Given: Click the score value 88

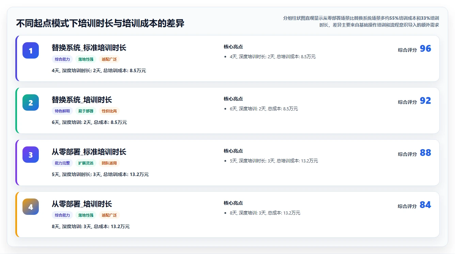Looking at the screenshot, I should pos(425,153).
